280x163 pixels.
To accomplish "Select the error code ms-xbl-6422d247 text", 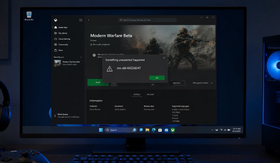I will [129, 68].
